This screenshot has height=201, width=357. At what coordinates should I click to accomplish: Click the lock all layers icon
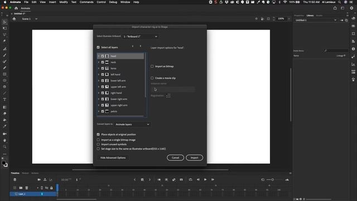pos(51,188)
